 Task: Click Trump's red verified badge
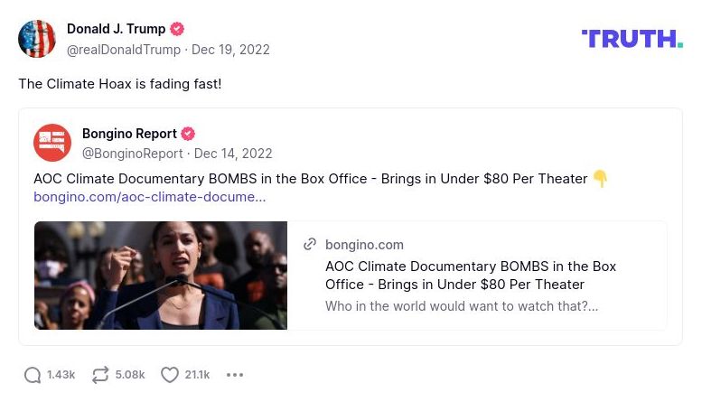click(x=177, y=29)
